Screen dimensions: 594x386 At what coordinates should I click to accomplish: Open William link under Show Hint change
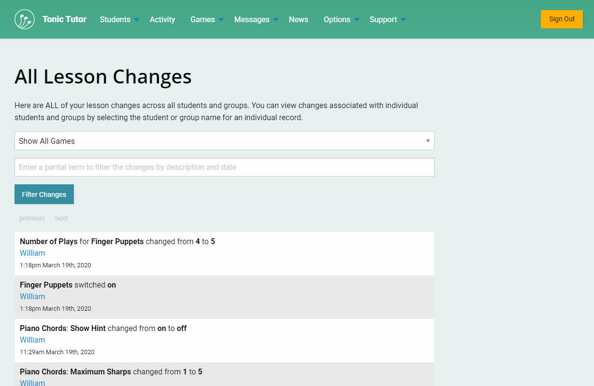32,340
